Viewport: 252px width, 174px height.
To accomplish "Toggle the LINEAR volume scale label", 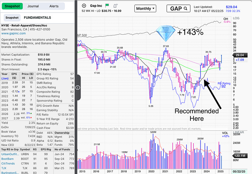I will pos(238,132).
